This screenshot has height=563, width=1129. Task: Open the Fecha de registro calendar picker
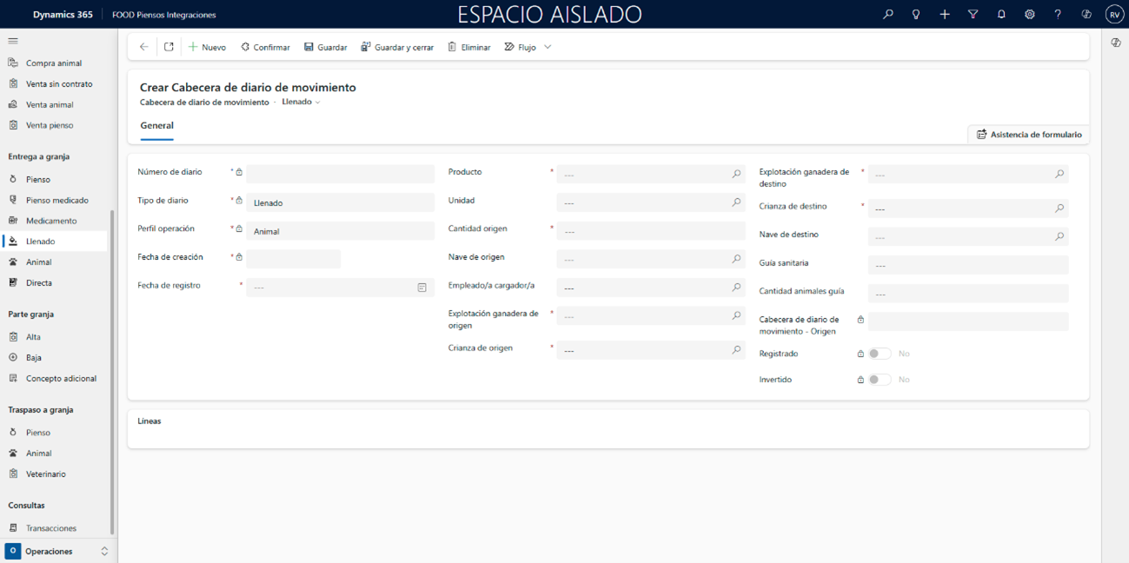(x=422, y=288)
